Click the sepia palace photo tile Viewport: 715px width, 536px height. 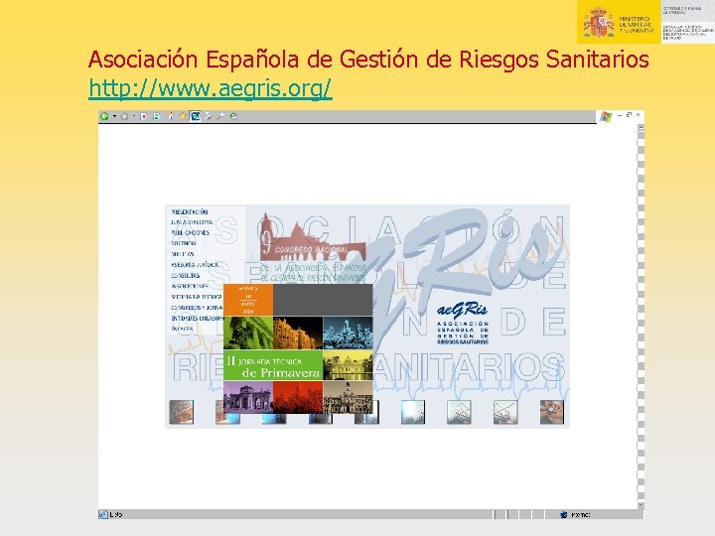[348, 397]
